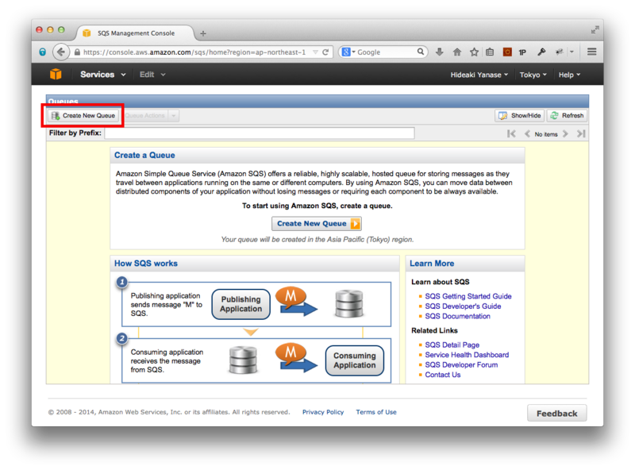The height and width of the screenshot is (470, 635).
Task: Click the 1Password toolbar icon
Action: click(x=522, y=52)
